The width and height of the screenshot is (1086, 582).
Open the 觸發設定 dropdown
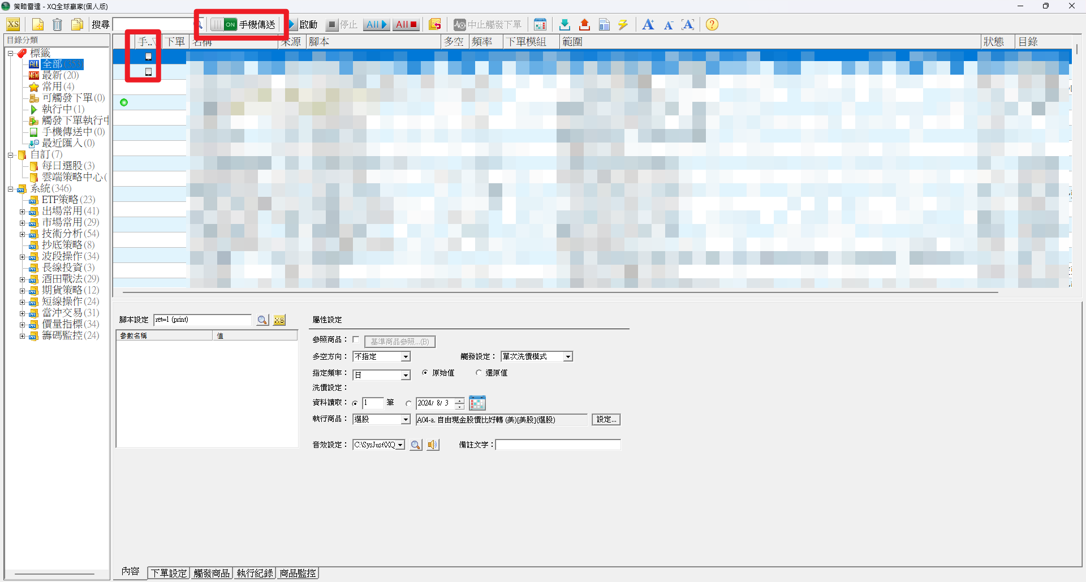568,357
